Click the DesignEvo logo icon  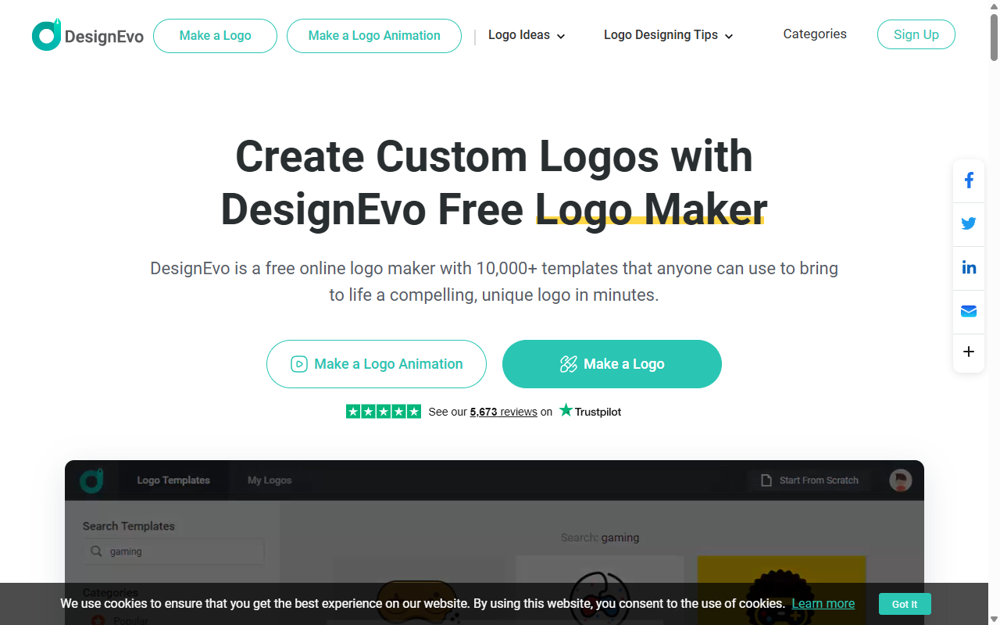point(46,36)
